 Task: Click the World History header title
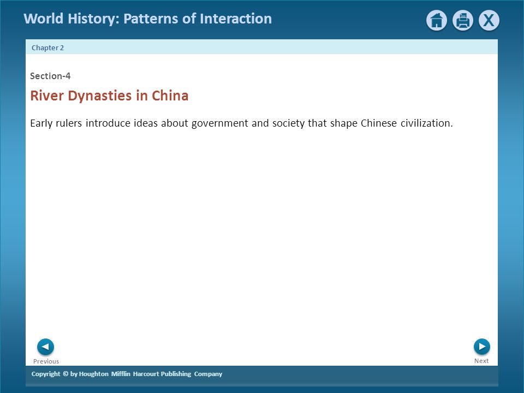147,19
